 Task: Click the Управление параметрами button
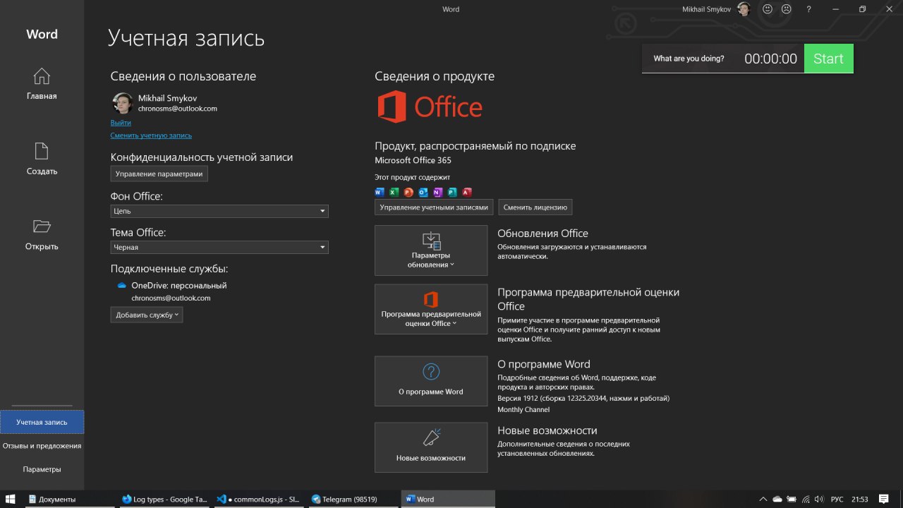[x=159, y=174]
